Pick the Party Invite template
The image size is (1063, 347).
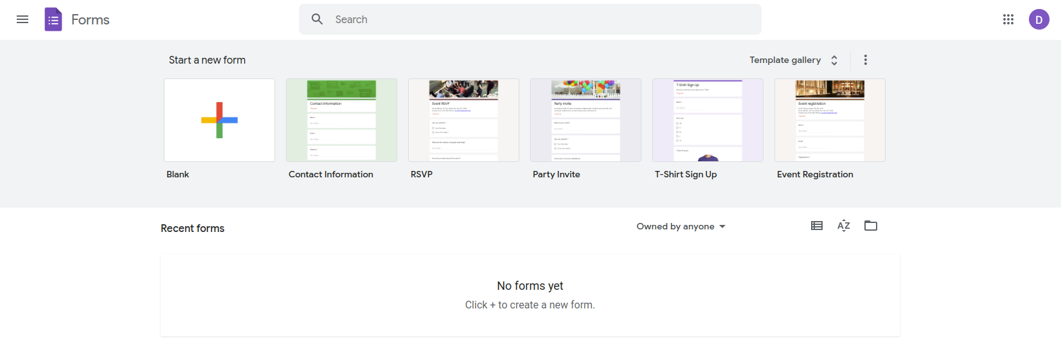click(x=585, y=120)
